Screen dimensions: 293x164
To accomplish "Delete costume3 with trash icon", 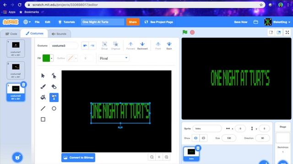I will pyautogui.click(x=23, y=85).
